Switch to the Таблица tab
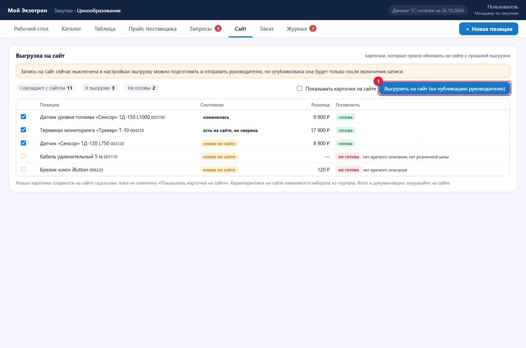The width and height of the screenshot is (526, 348). point(105,29)
